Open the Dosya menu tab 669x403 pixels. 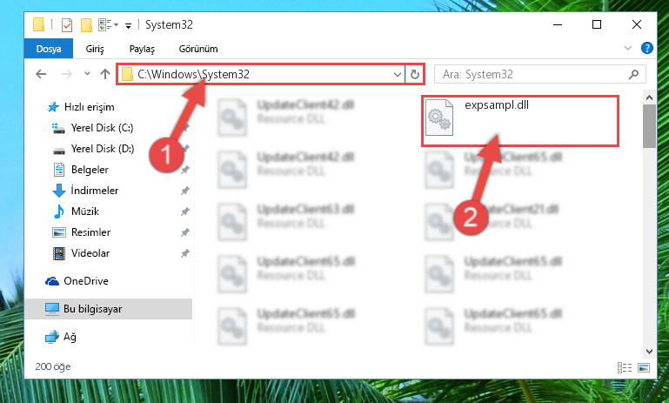tap(49, 49)
